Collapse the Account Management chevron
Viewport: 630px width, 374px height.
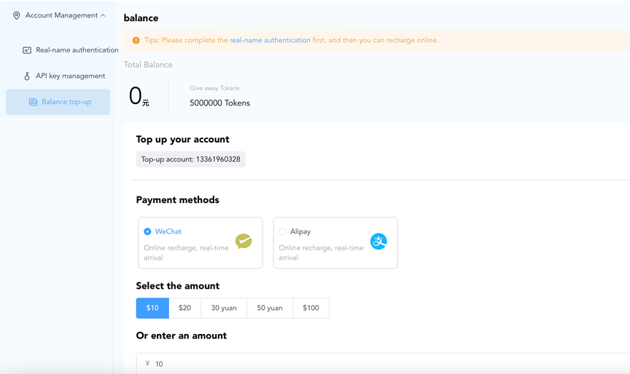point(103,15)
